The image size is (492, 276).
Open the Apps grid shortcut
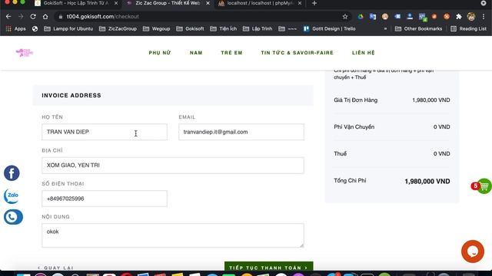pos(15,29)
